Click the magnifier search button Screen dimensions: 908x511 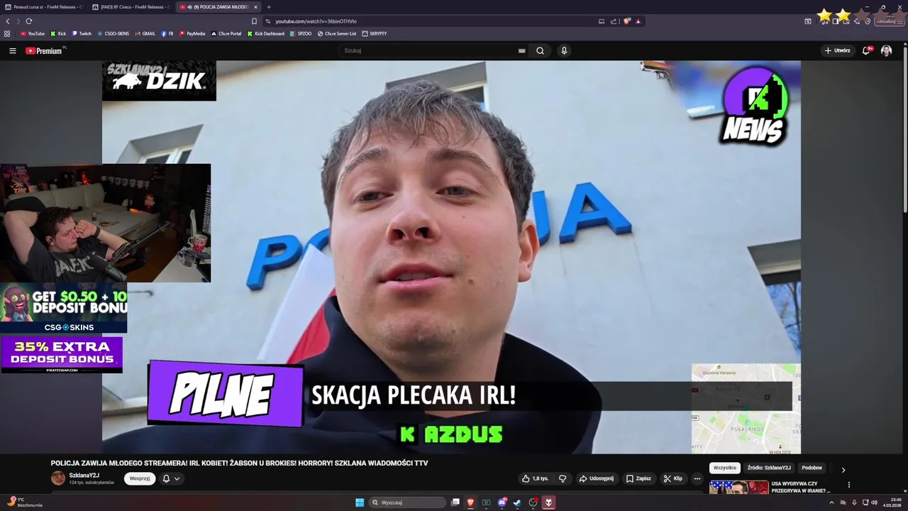click(x=540, y=50)
